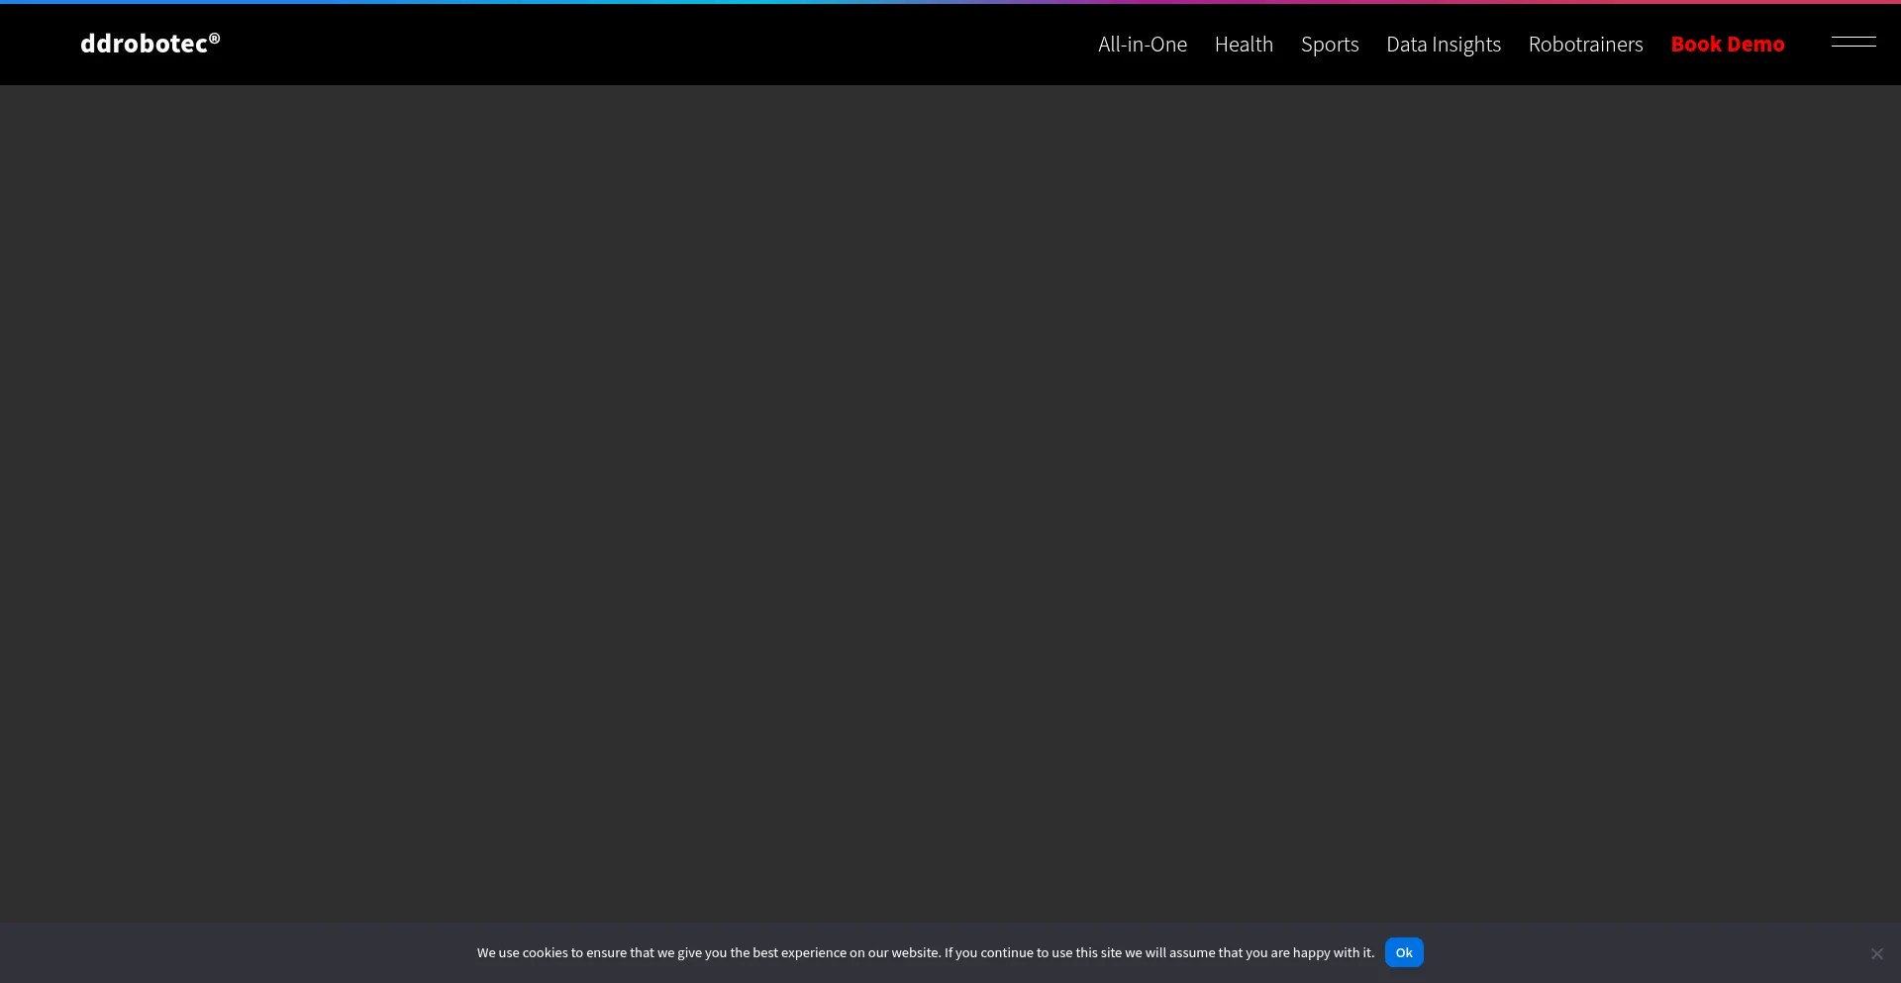Click the word "Insights" in the navigation
The width and height of the screenshot is (1901, 983).
(1466, 45)
